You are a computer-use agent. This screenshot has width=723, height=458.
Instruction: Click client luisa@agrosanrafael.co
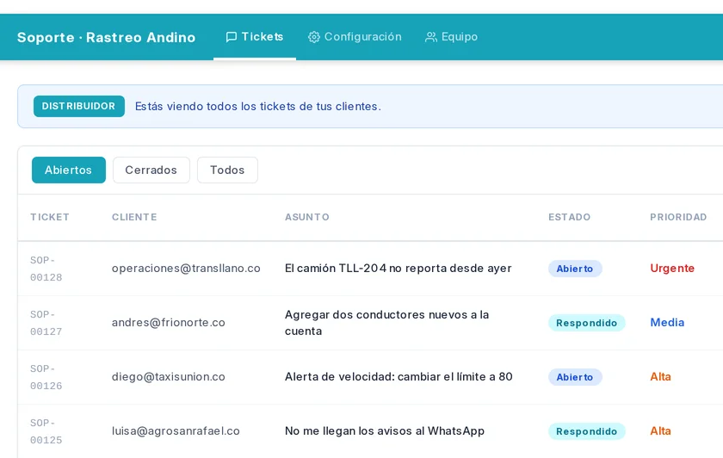[x=176, y=430]
